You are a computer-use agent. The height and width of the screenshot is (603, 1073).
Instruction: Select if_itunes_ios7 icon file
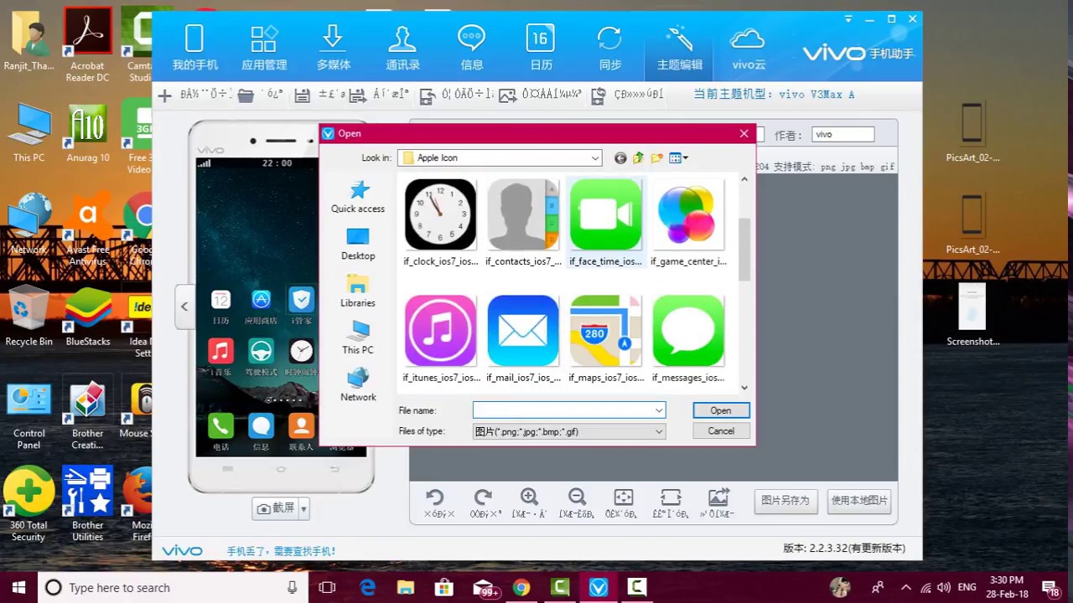point(440,339)
